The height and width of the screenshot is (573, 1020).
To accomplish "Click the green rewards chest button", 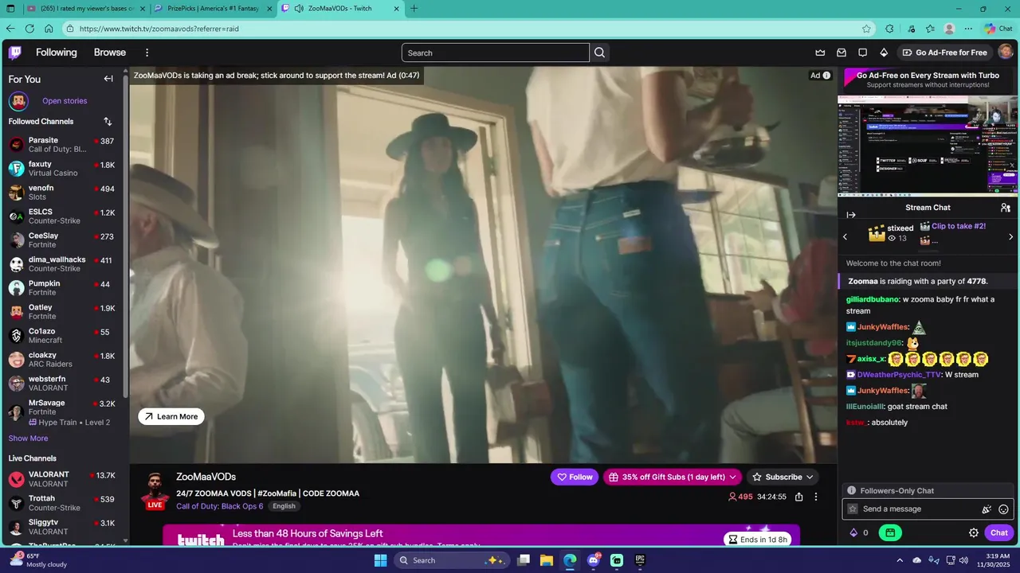I will [890, 533].
